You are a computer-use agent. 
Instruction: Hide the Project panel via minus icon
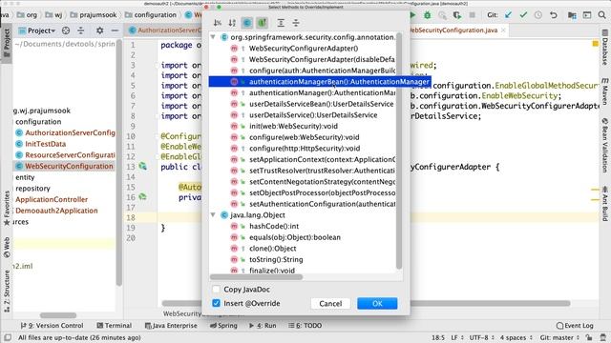pyautogui.click(x=115, y=30)
